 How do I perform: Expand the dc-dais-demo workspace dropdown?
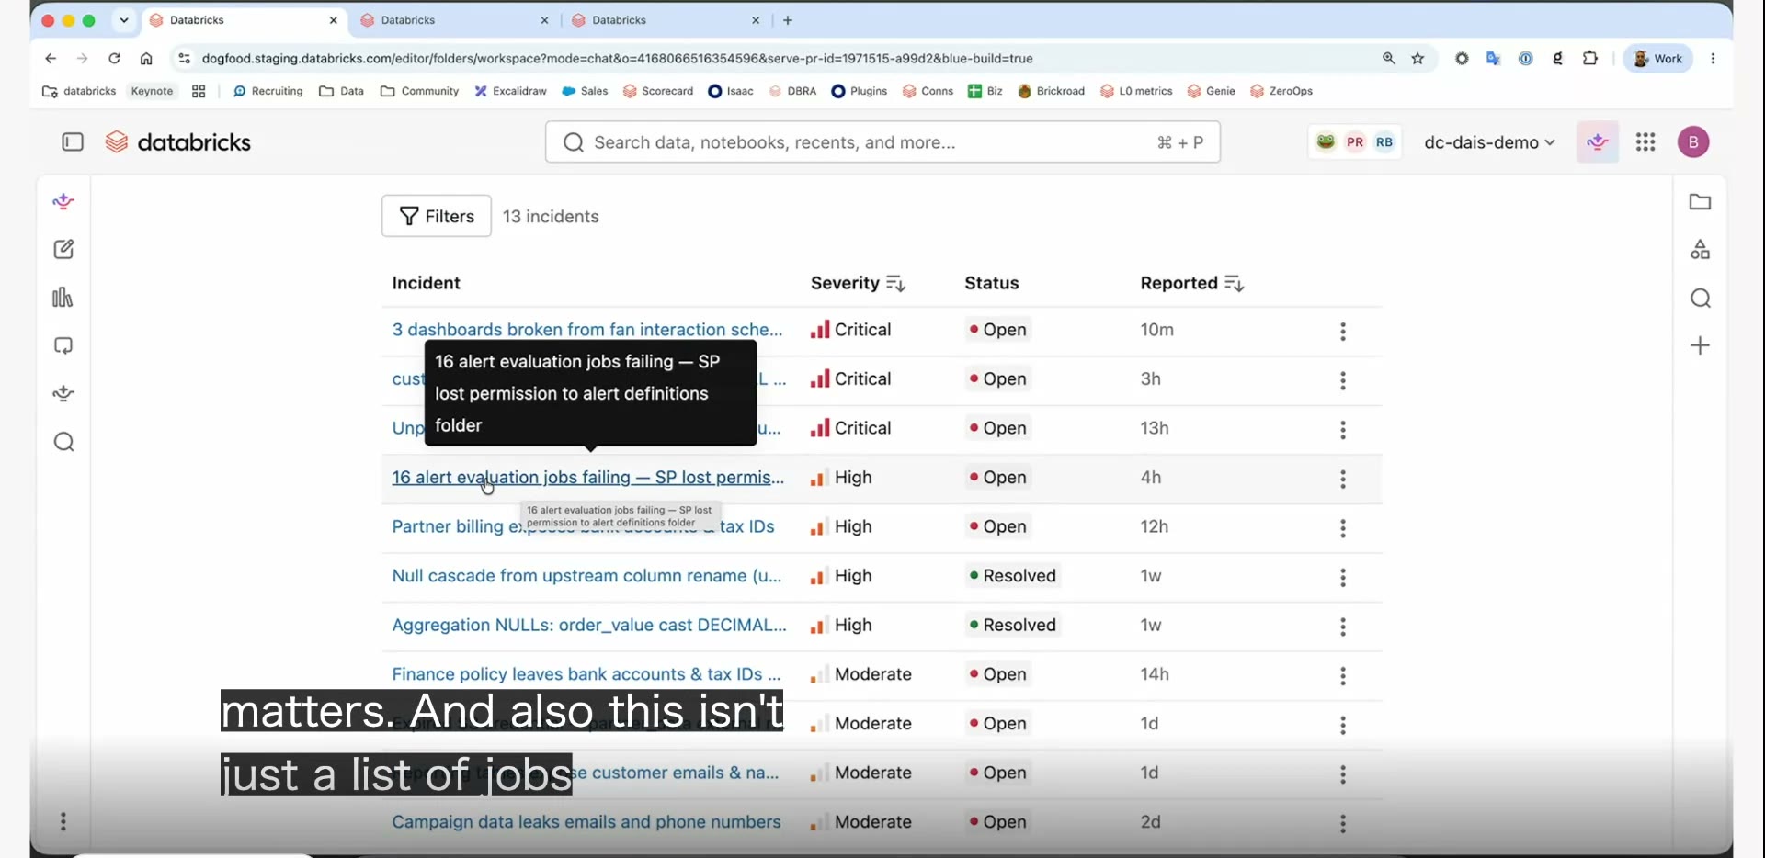pos(1489,142)
